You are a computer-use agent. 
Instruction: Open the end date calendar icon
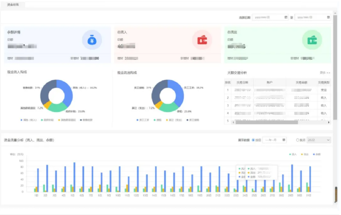tap(328, 17)
